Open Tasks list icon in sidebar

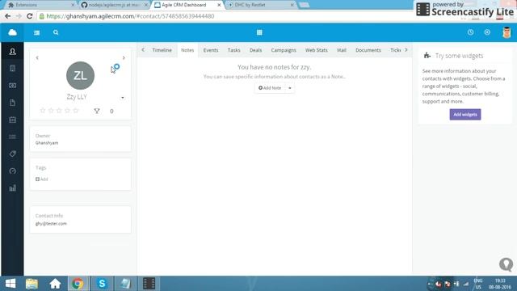pos(13,137)
